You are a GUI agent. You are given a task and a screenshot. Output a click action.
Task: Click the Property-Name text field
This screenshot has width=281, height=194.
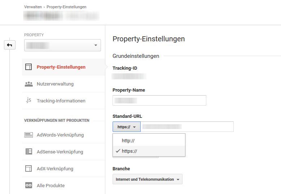coord(159,101)
